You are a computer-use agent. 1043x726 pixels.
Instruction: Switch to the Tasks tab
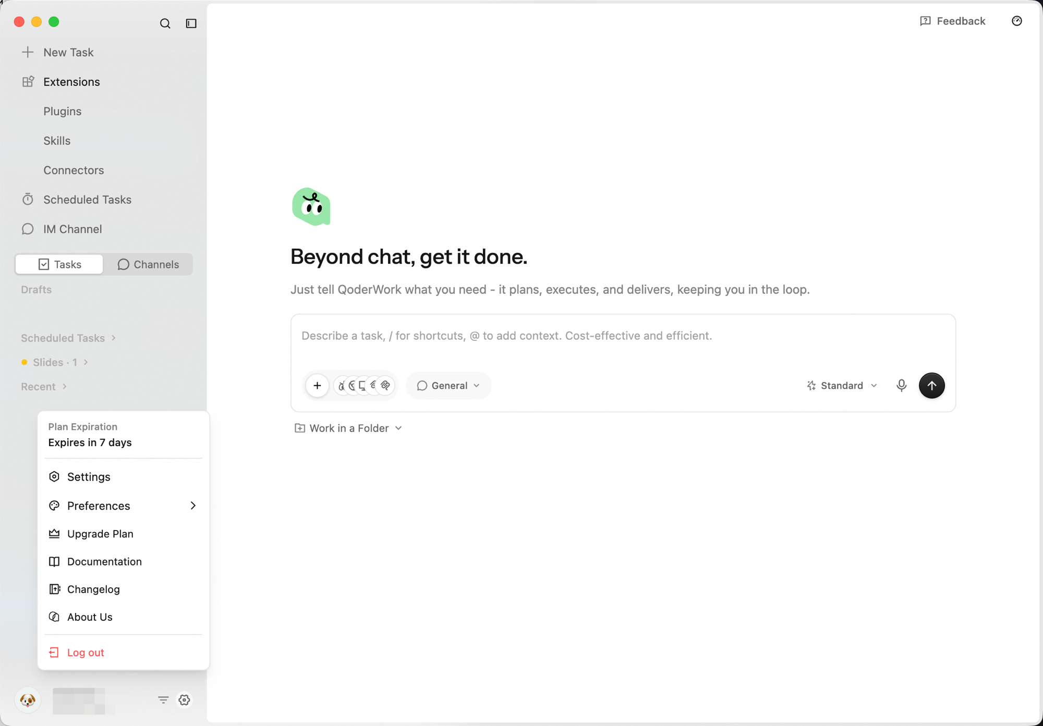59,264
